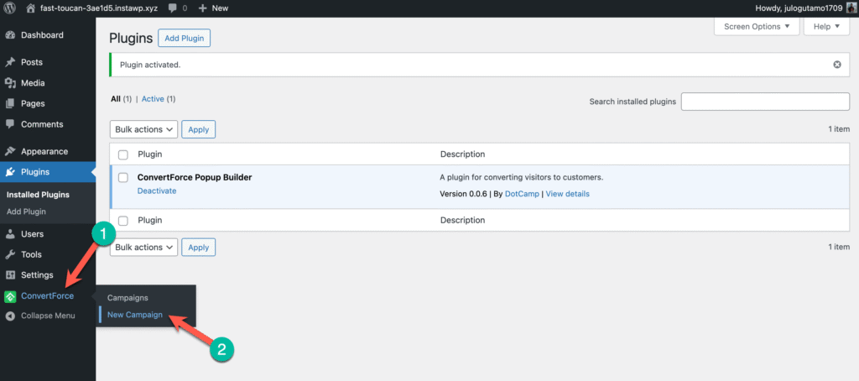Click the bottom Apply button

pyautogui.click(x=198, y=248)
